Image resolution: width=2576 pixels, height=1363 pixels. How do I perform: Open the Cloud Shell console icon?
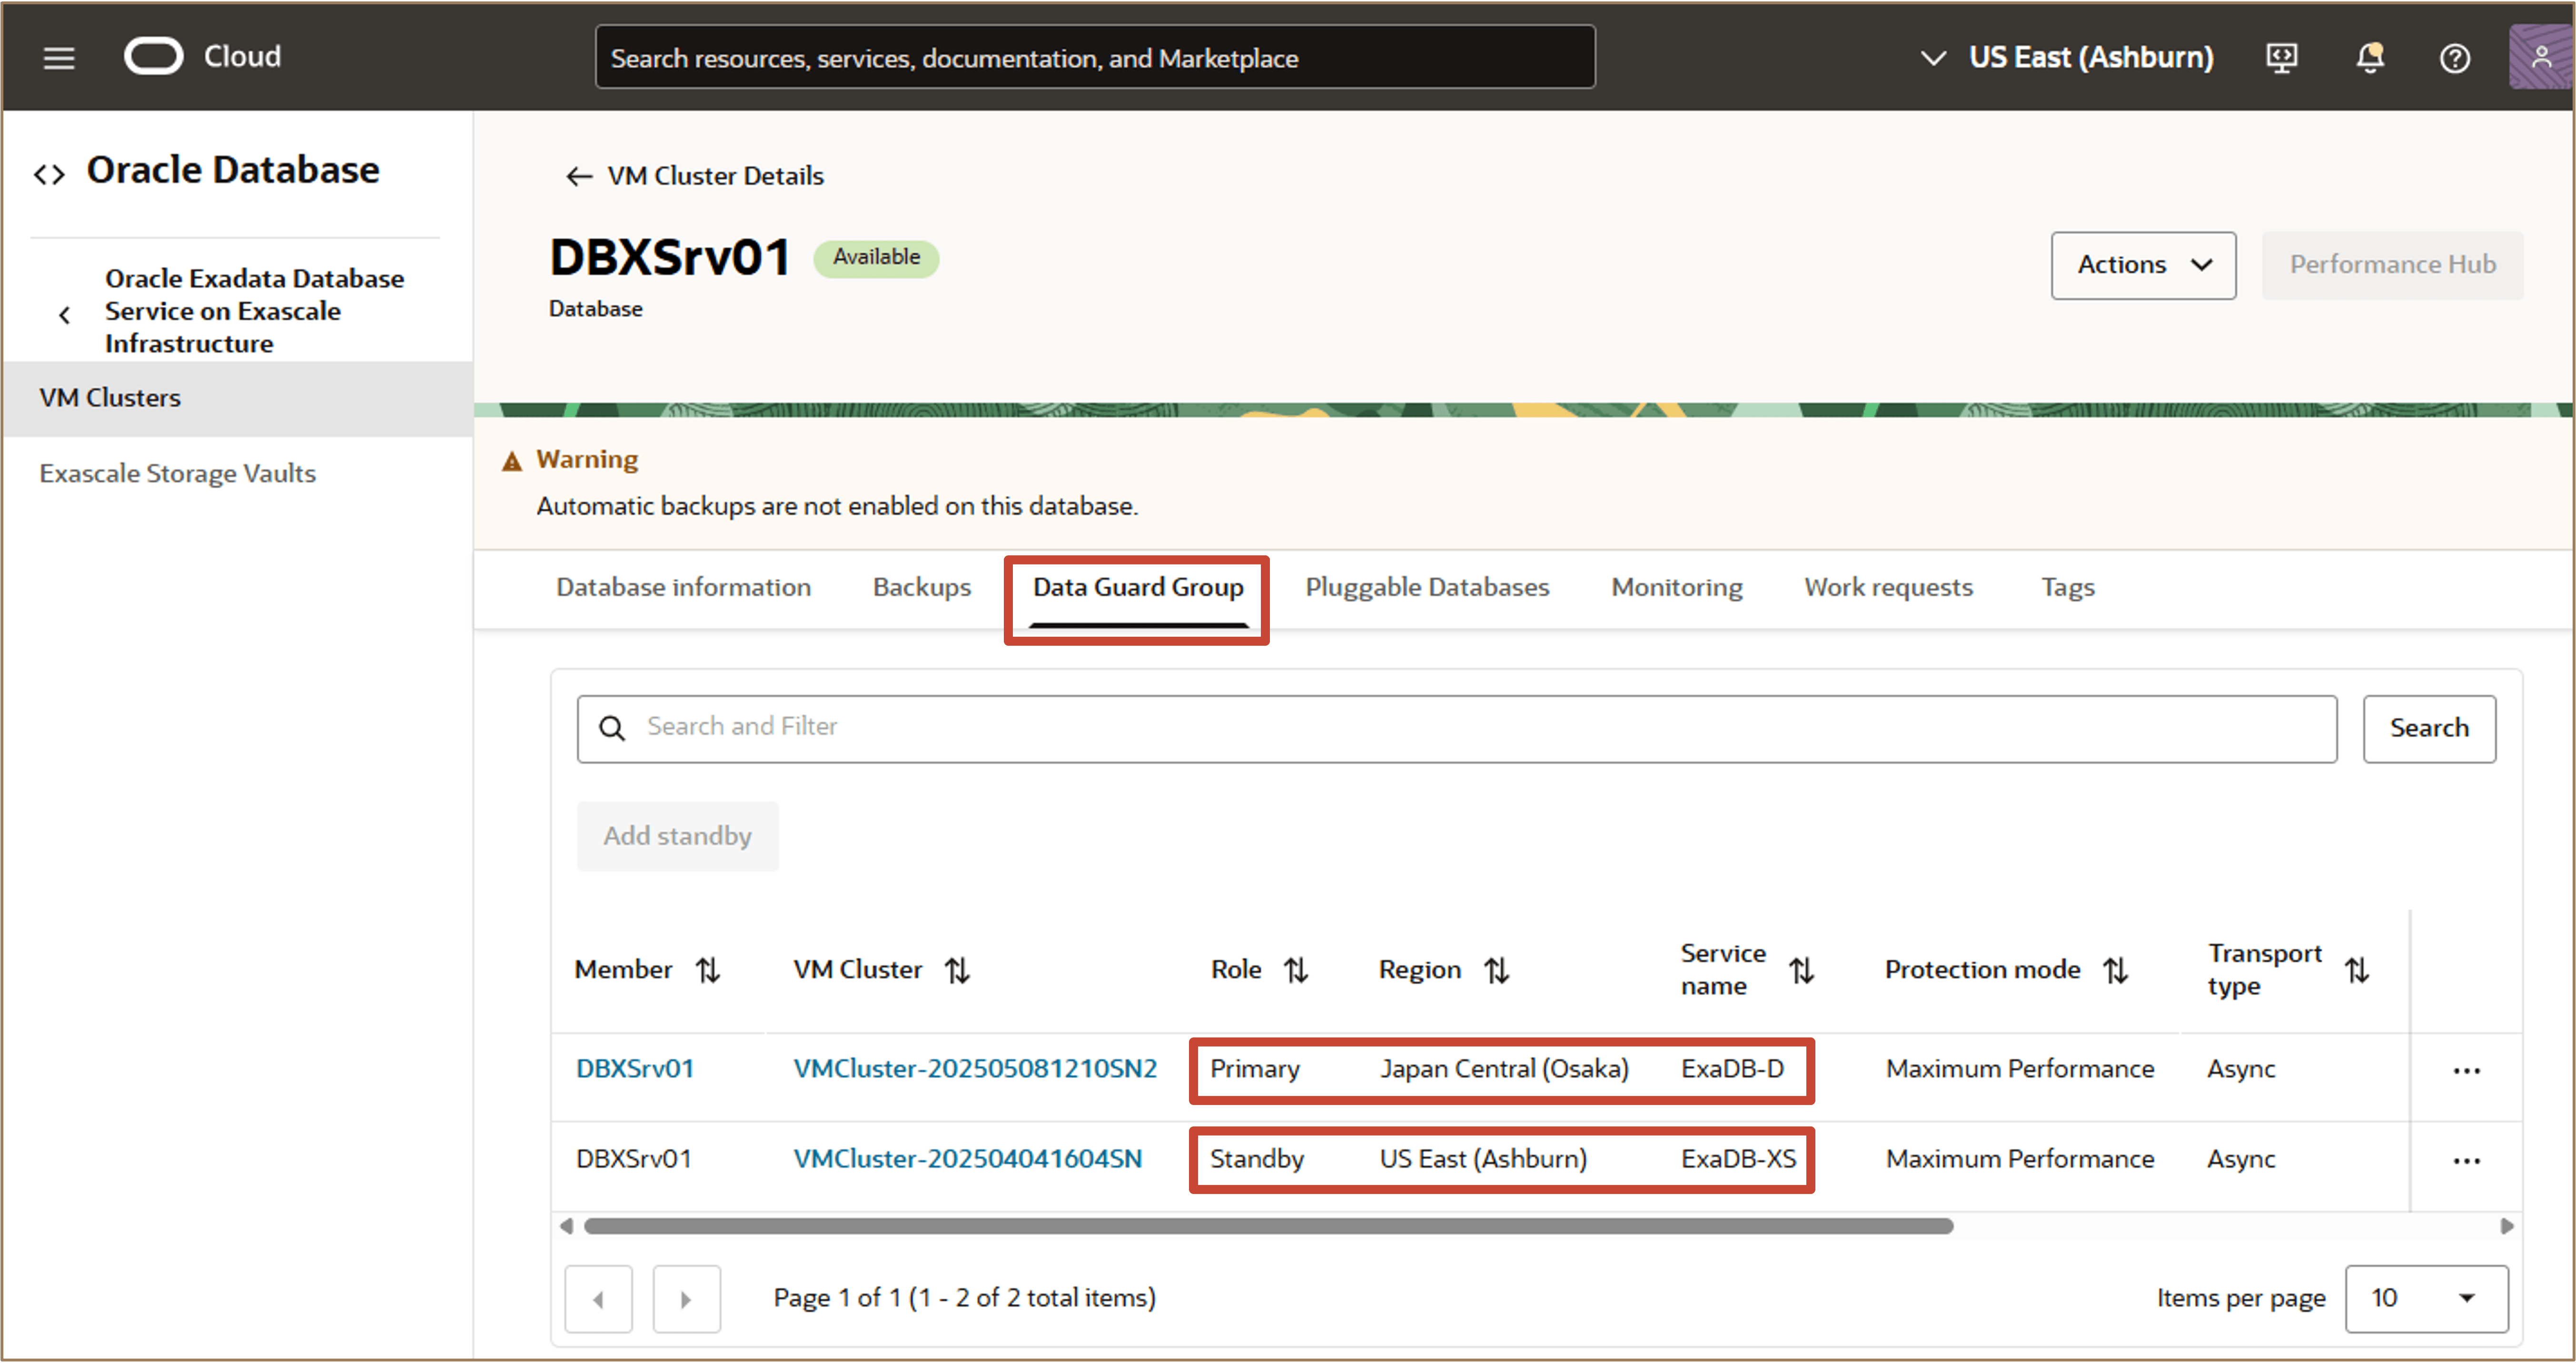tap(2281, 57)
